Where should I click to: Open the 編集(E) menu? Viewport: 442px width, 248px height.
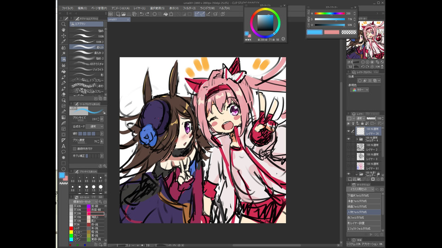point(82,8)
